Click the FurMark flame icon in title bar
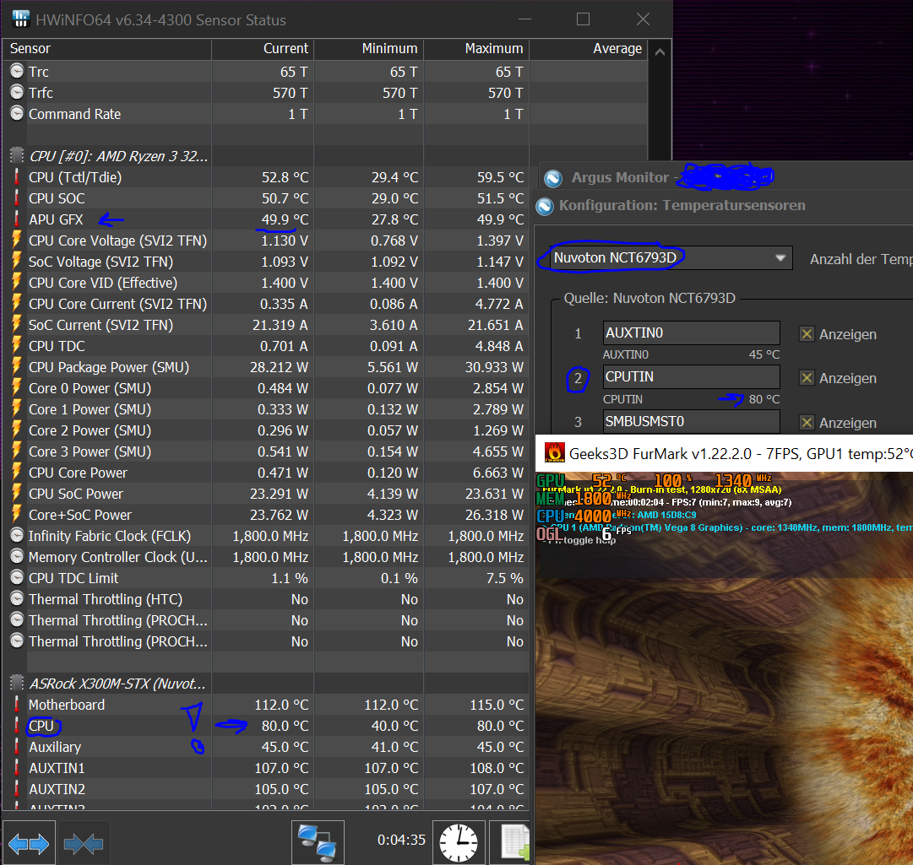This screenshot has height=865, width=913. coord(554,452)
